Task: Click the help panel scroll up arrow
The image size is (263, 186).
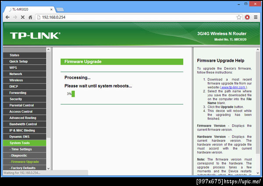Action: 258,49
